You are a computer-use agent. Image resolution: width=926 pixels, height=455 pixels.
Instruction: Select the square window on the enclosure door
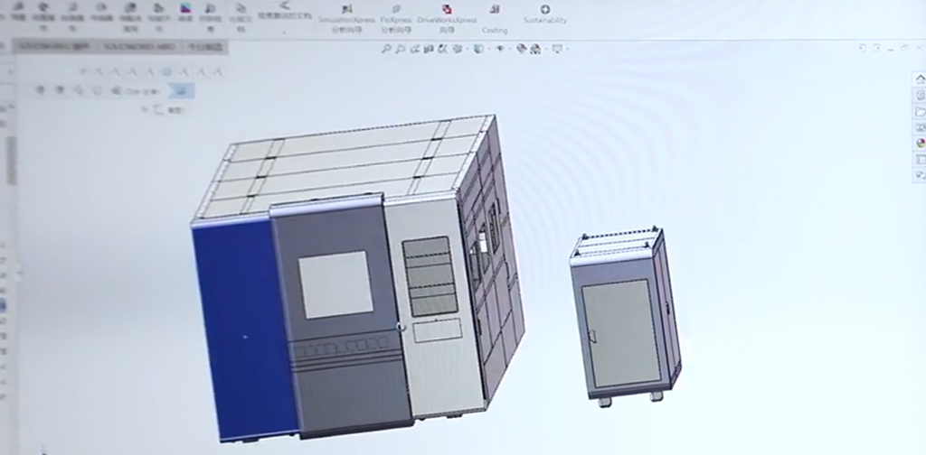point(335,284)
